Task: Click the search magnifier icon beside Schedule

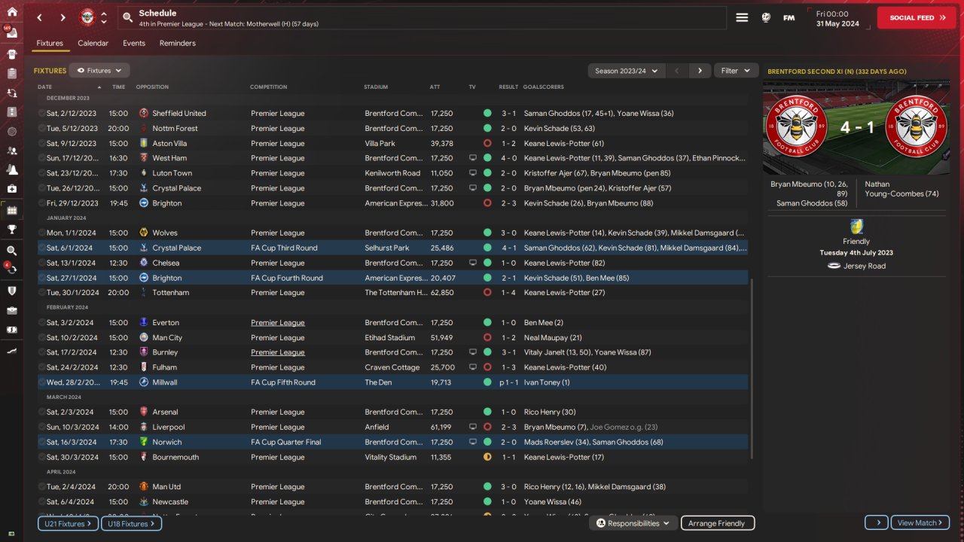Action: (127, 17)
